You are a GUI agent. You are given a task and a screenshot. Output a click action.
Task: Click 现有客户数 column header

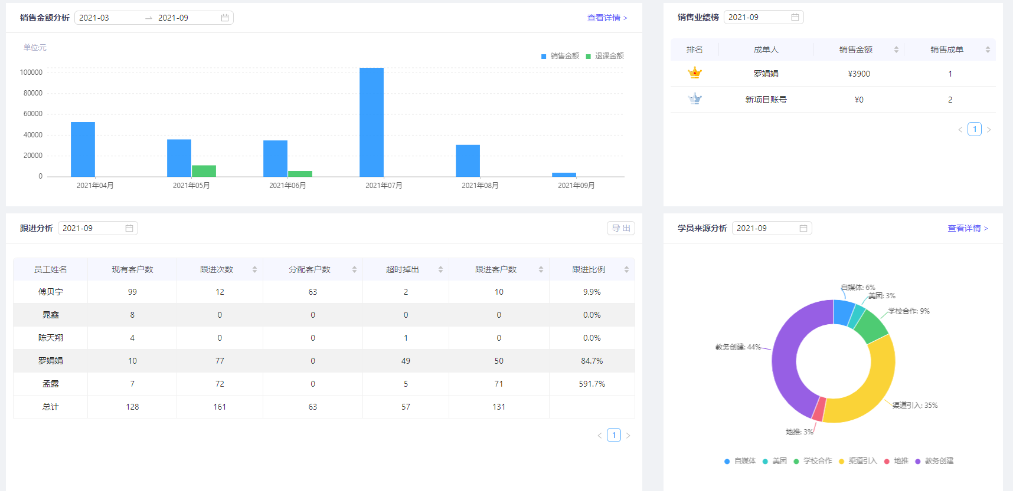point(132,269)
